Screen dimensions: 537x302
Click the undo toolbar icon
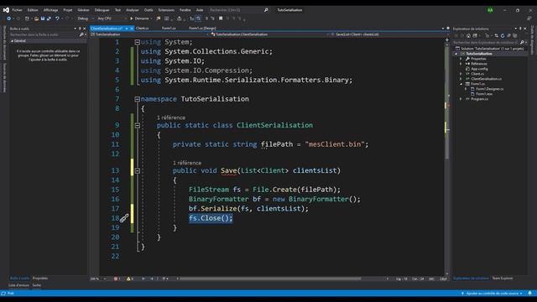(57, 18)
